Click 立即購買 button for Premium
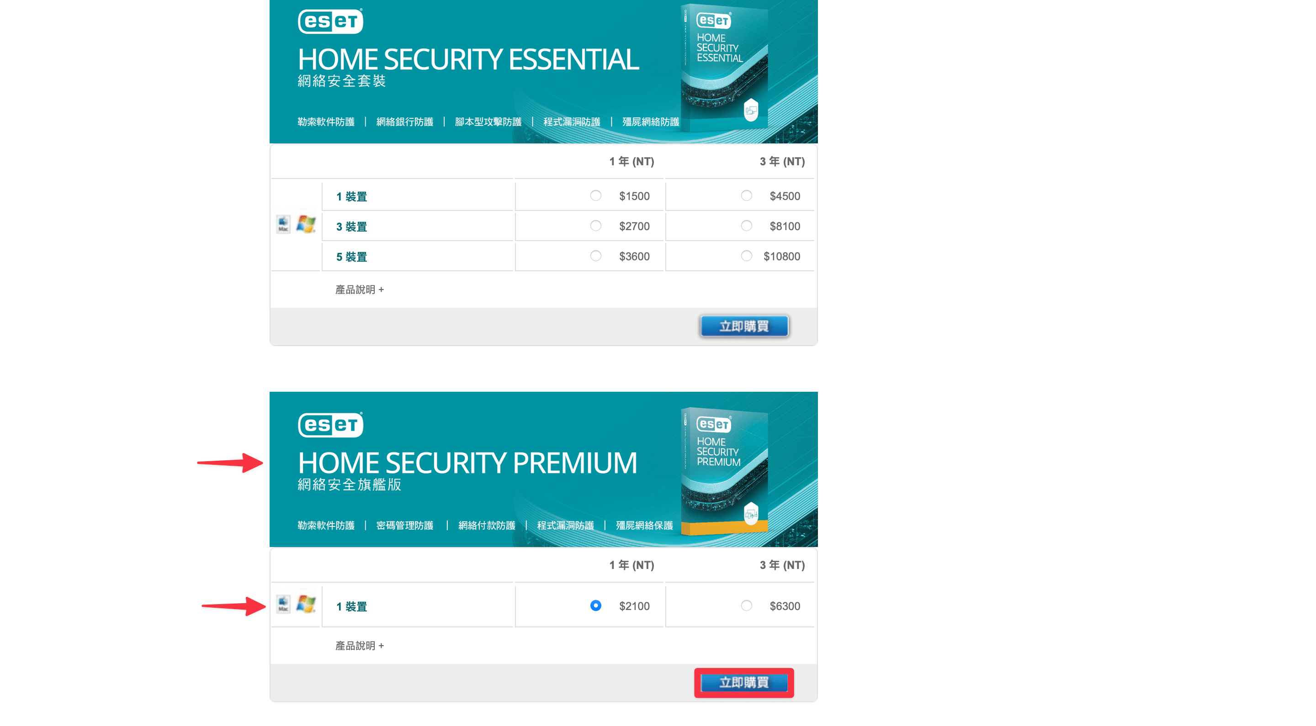This screenshot has height=726, width=1316. click(744, 683)
